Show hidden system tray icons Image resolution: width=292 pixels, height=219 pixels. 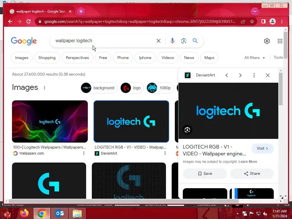[238, 214]
